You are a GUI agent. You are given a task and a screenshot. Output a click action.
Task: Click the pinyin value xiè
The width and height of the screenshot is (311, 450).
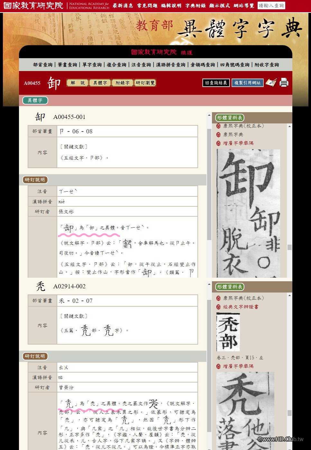point(61,202)
